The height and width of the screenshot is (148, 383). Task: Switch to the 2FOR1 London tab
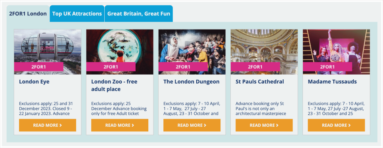point(28,13)
